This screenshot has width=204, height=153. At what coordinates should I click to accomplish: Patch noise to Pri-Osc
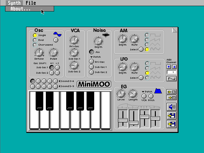coord(91,62)
